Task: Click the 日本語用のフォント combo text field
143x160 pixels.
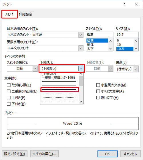Action: 43,35
